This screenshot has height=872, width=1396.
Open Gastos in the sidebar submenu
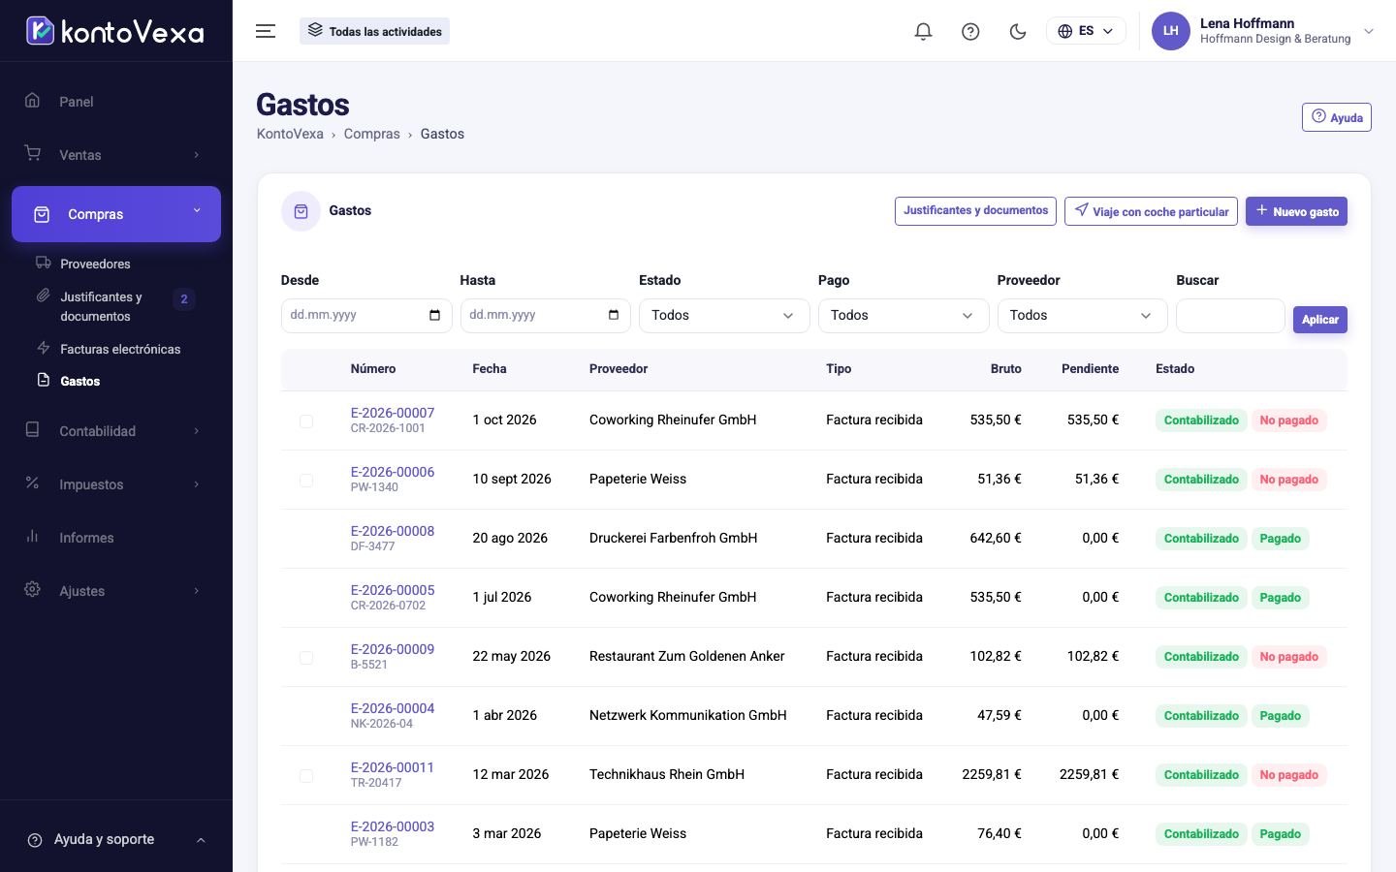pos(79,381)
